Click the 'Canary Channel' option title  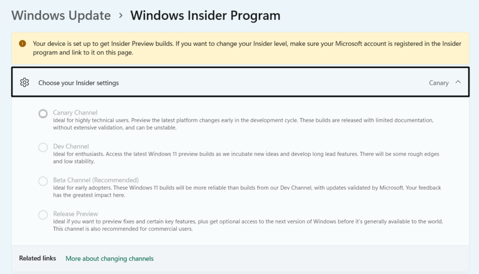(x=75, y=112)
